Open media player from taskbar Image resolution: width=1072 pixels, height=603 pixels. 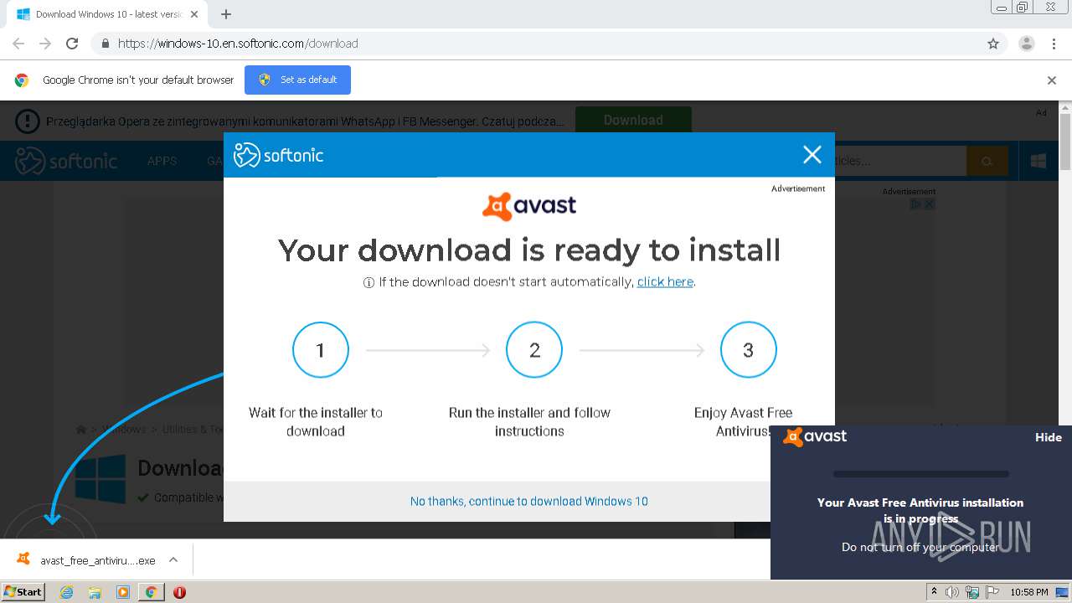coord(123,592)
